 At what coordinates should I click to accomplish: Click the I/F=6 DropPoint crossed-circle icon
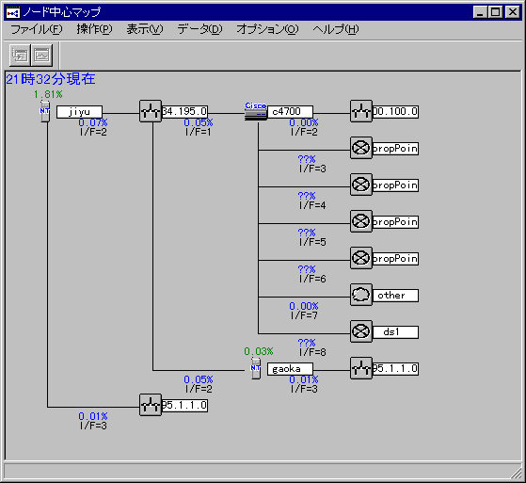tap(361, 258)
